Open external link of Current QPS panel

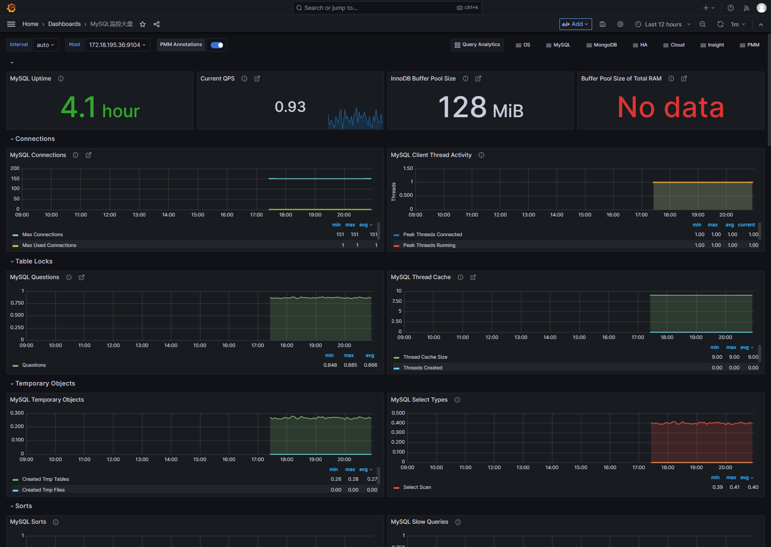point(257,79)
